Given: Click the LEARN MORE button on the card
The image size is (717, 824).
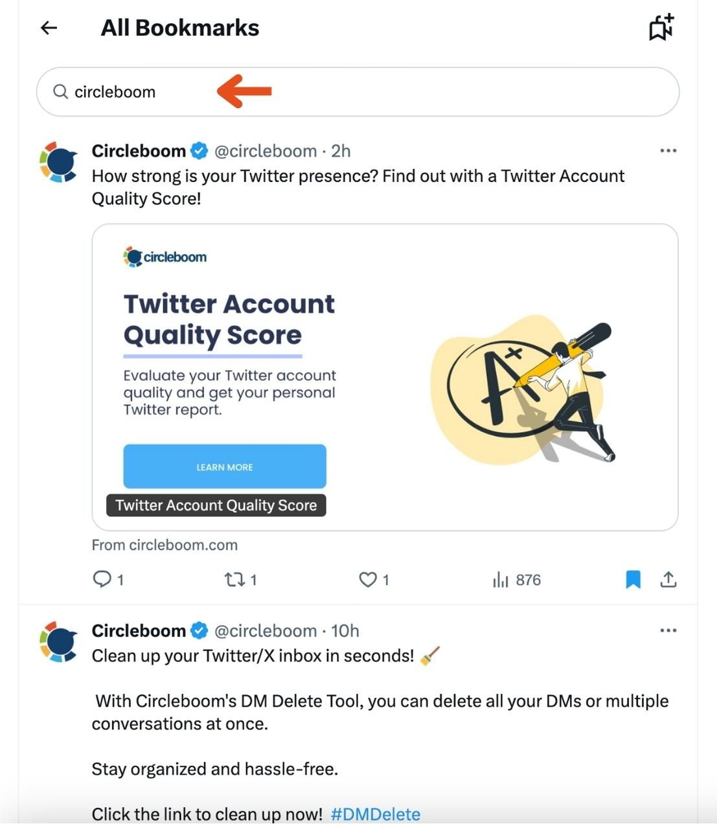Looking at the screenshot, I should (x=224, y=466).
